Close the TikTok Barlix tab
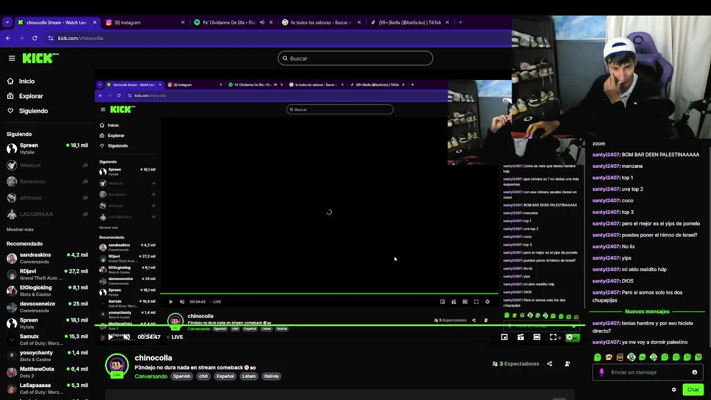 447,22
